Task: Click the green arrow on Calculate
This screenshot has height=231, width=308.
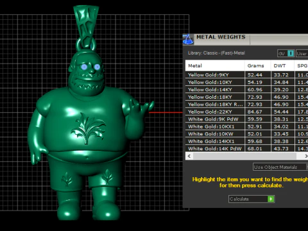Action: point(271,199)
